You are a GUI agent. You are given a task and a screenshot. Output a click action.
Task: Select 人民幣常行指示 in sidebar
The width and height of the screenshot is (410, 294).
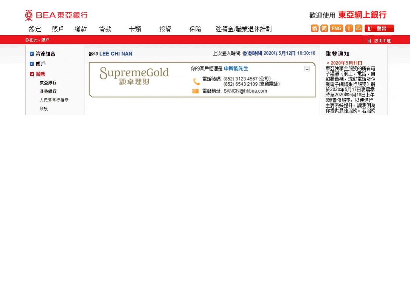pyautogui.click(x=54, y=100)
